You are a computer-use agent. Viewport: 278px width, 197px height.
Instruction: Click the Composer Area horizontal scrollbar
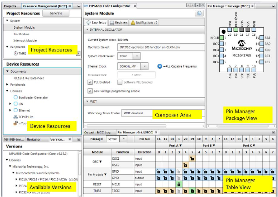coord(126,126)
